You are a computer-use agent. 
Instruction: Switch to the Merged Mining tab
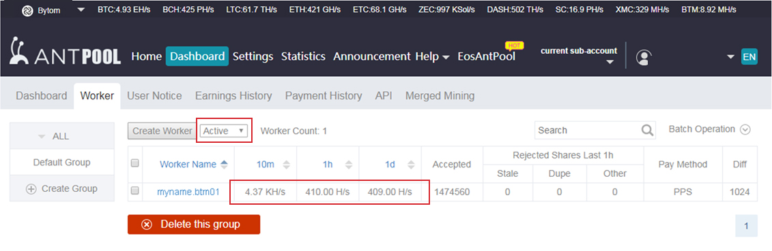(440, 96)
